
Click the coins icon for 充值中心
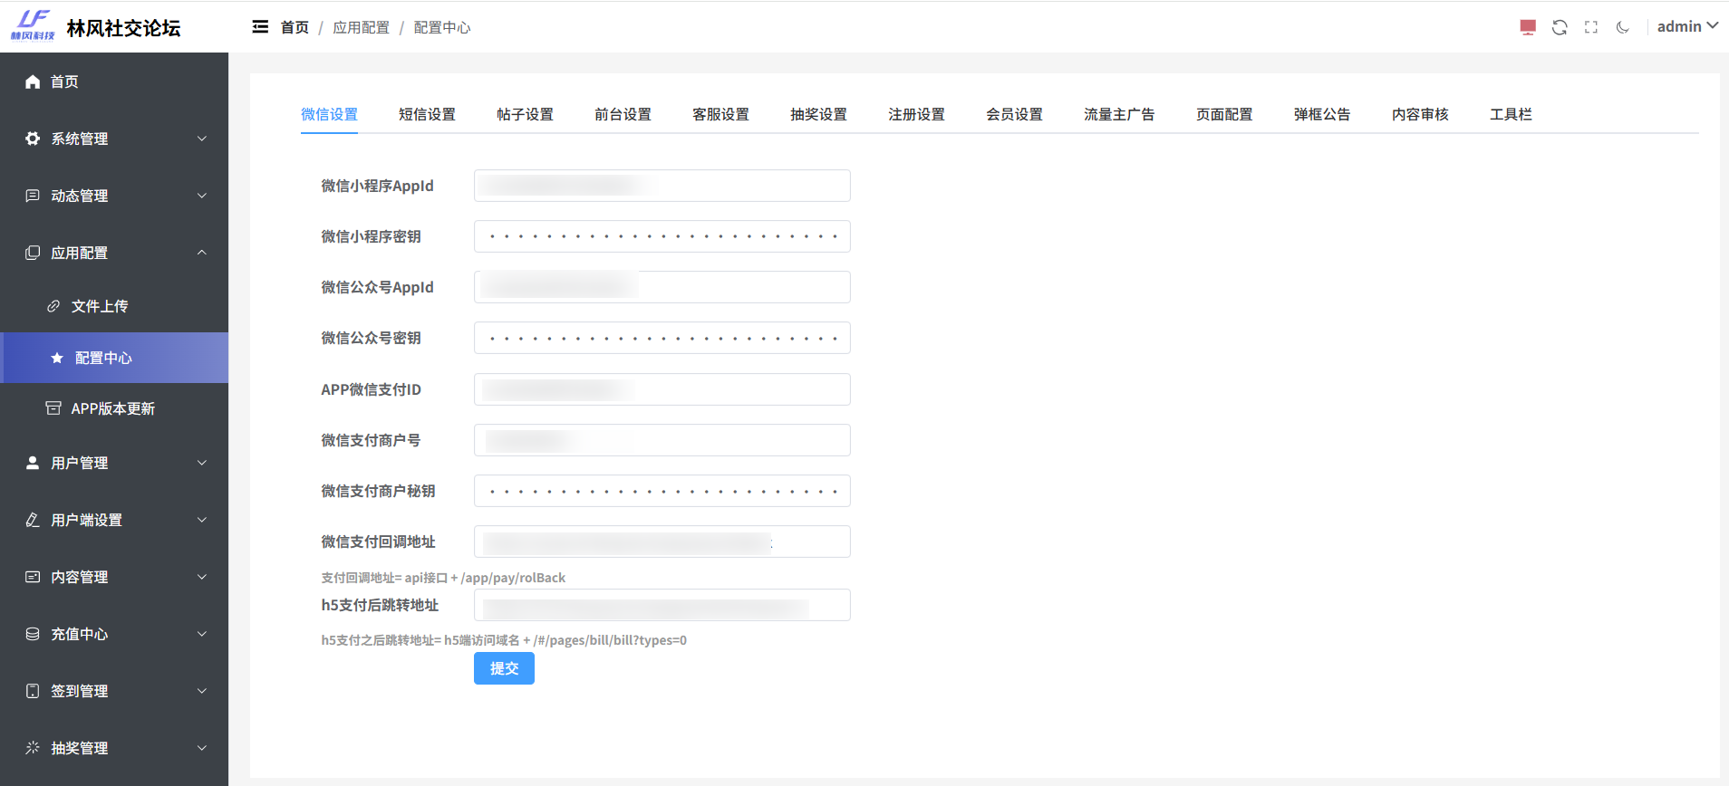(x=33, y=634)
